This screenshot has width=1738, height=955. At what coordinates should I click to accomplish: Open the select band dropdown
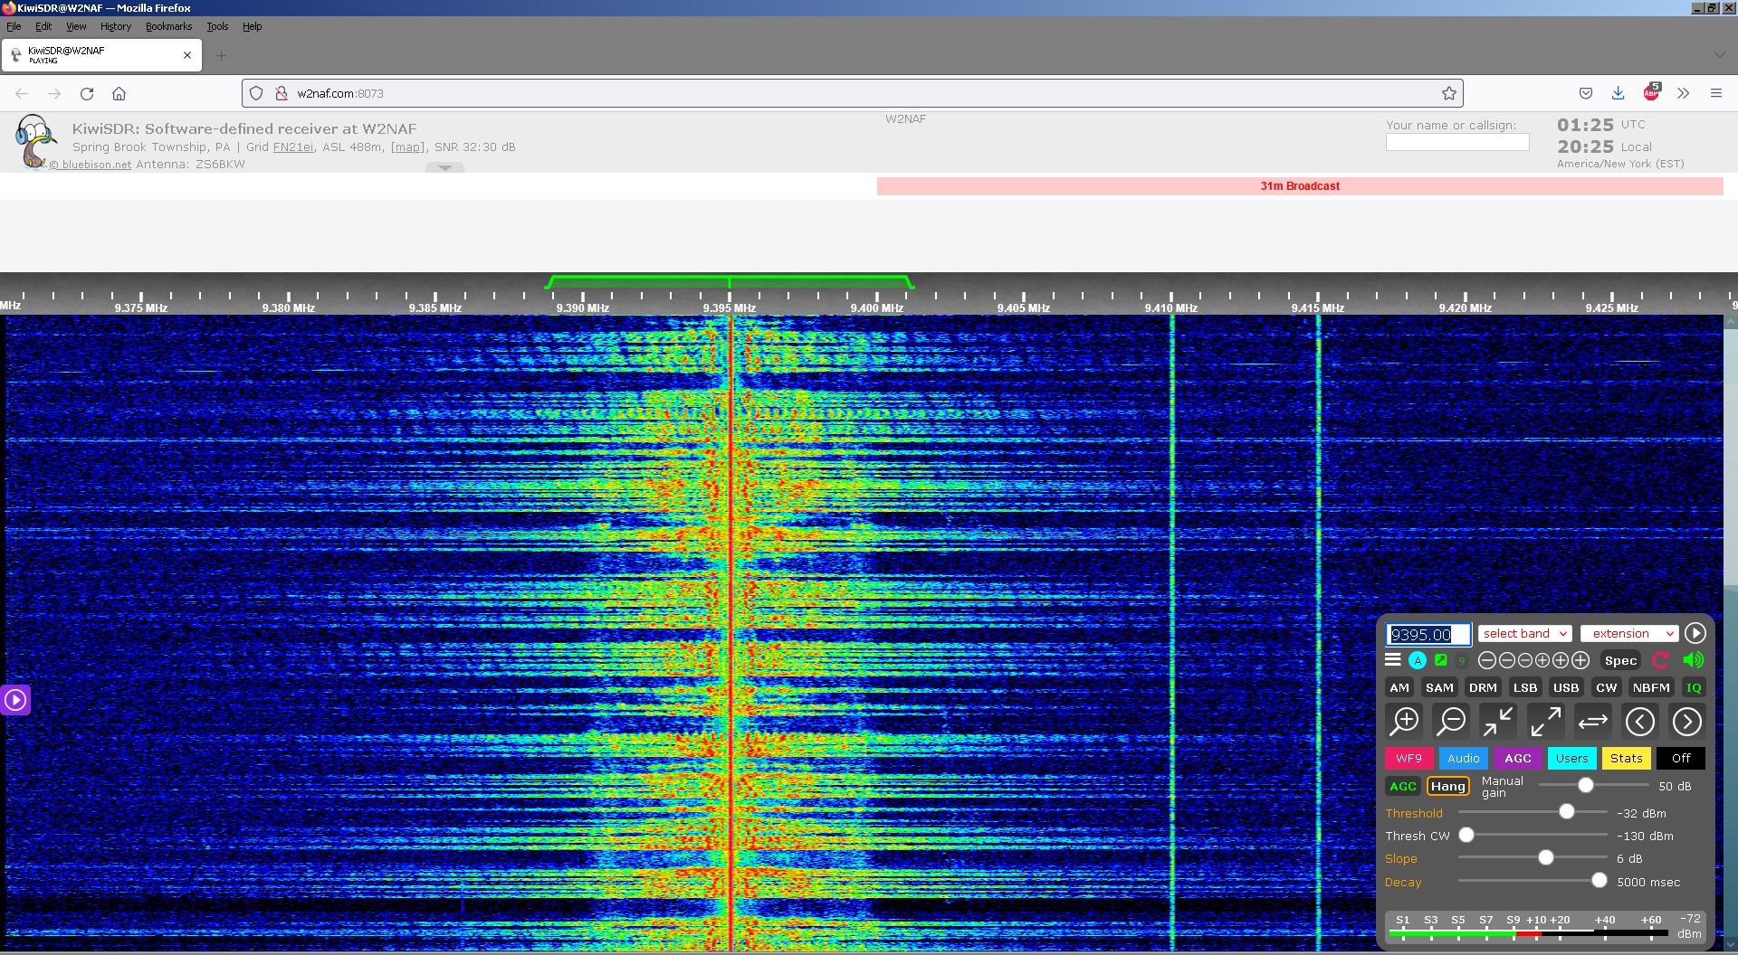click(x=1524, y=634)
